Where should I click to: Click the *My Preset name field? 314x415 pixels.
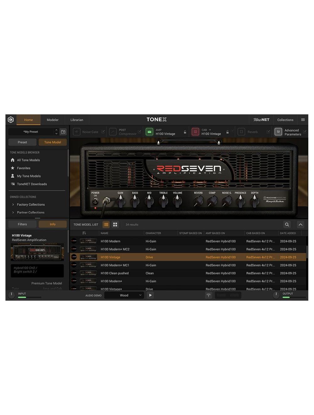pyautogui.click(x=31, y=132)
